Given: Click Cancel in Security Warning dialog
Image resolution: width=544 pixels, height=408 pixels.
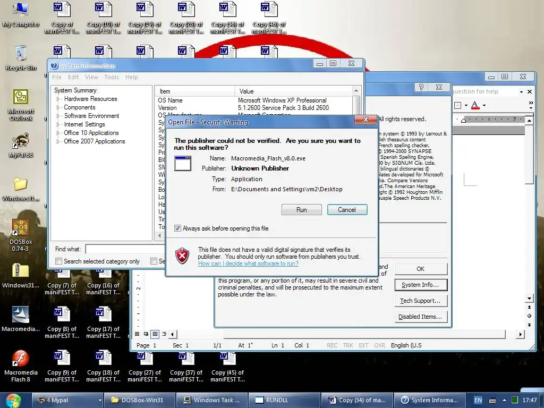Looking at the screenshot, I should [347, 209].
